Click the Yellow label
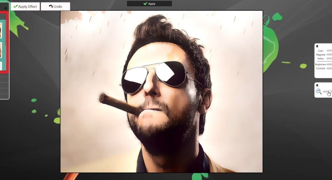 (x=321, y=58)
